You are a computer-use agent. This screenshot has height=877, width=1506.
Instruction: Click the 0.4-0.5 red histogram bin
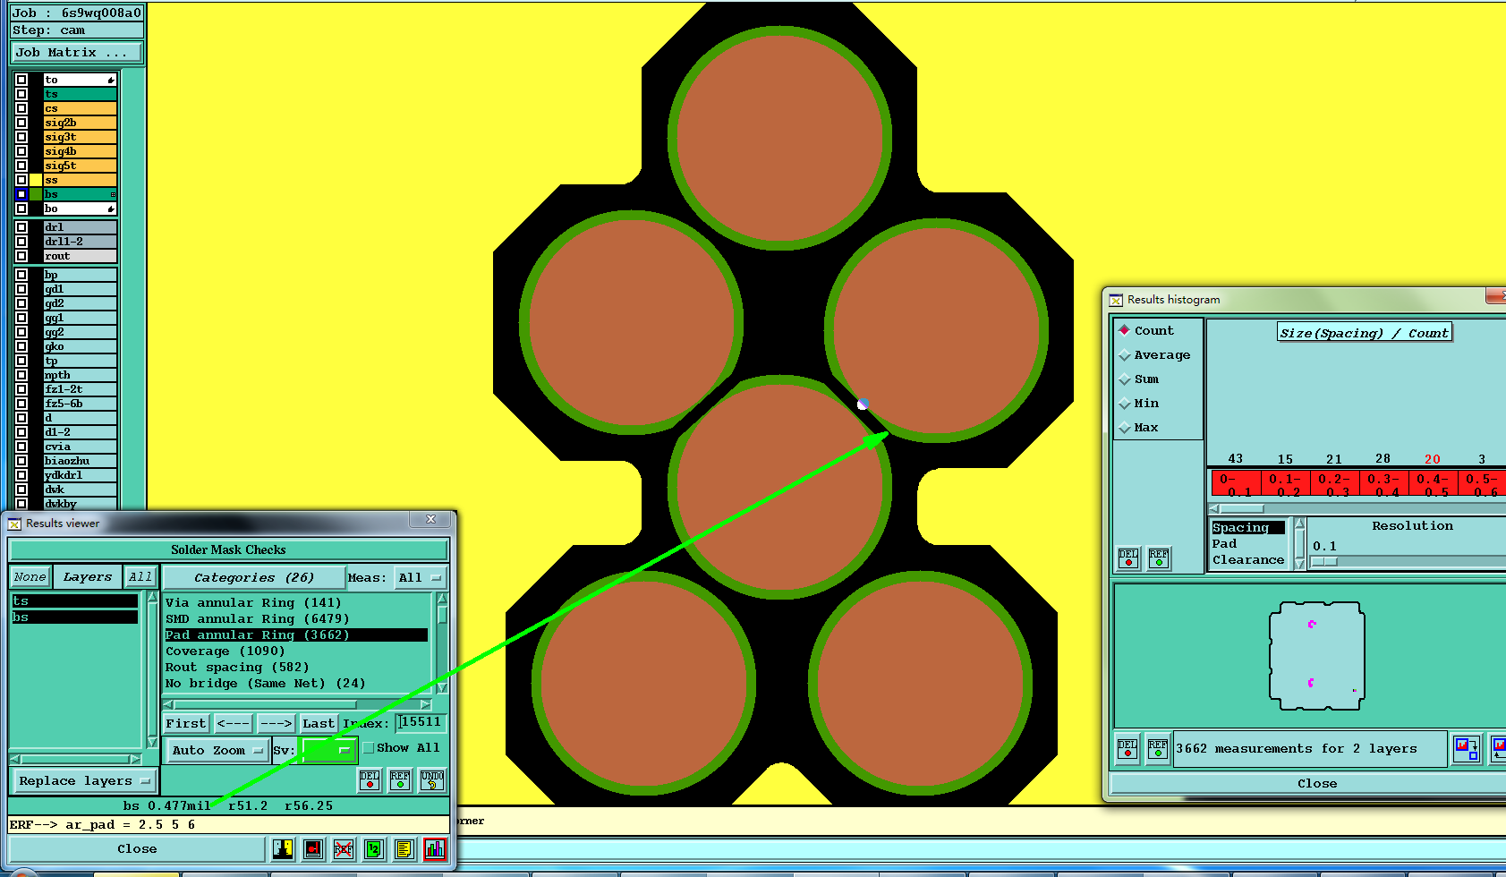point(1432,484)
